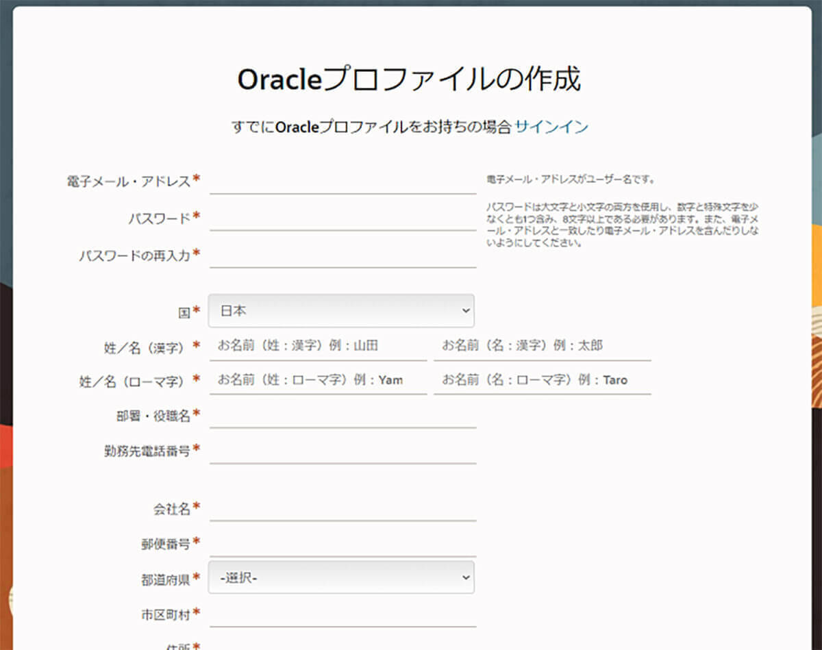Click the password requirements help text

622,224
